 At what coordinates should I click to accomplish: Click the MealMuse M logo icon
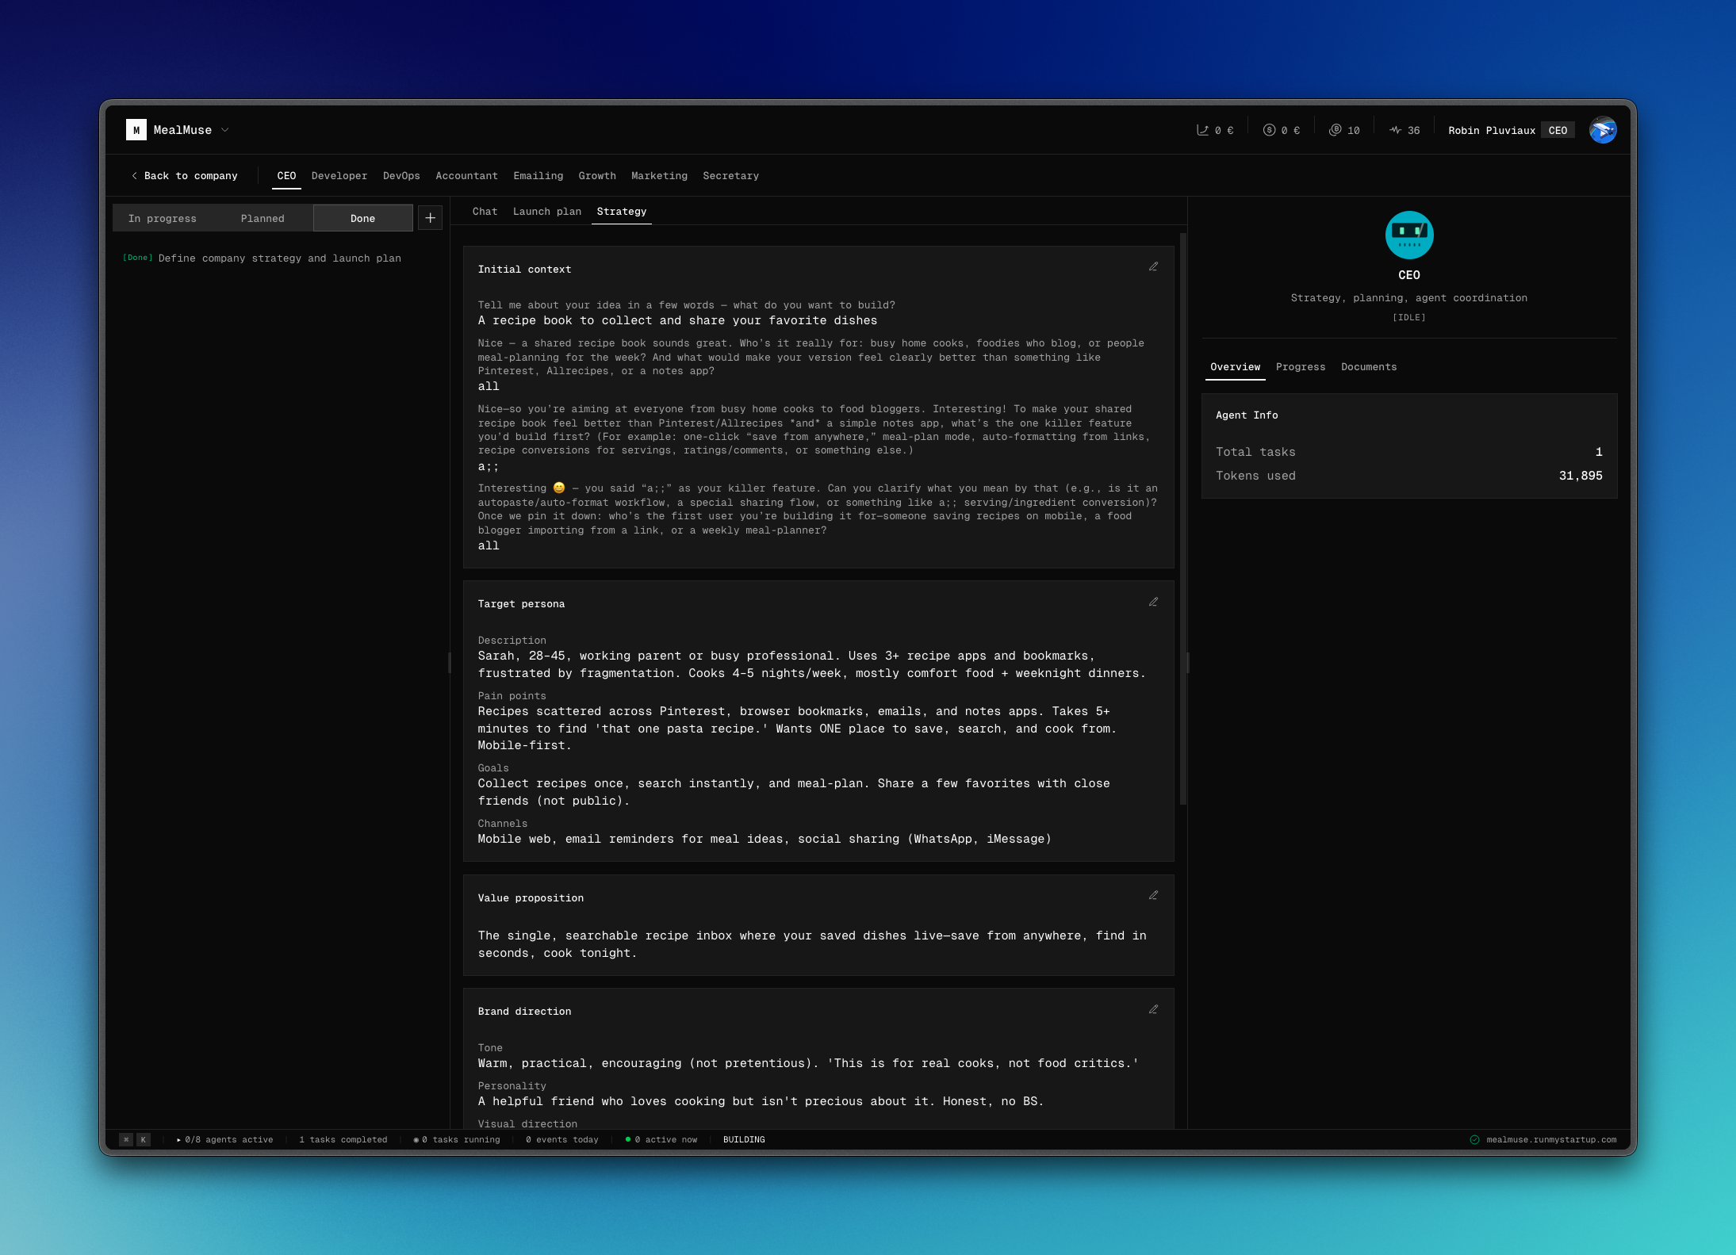[x=136, y=129]
